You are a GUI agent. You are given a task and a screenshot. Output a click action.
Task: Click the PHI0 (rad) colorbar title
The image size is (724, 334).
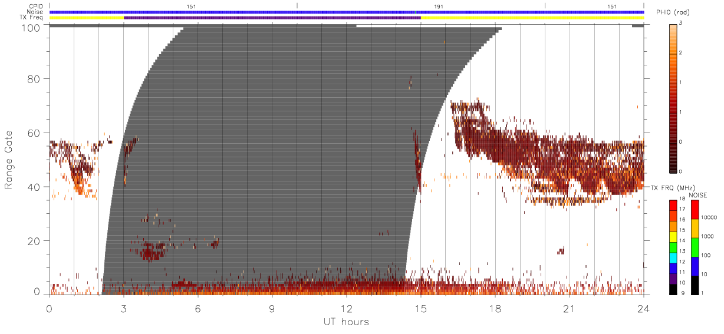pos(674,12)
